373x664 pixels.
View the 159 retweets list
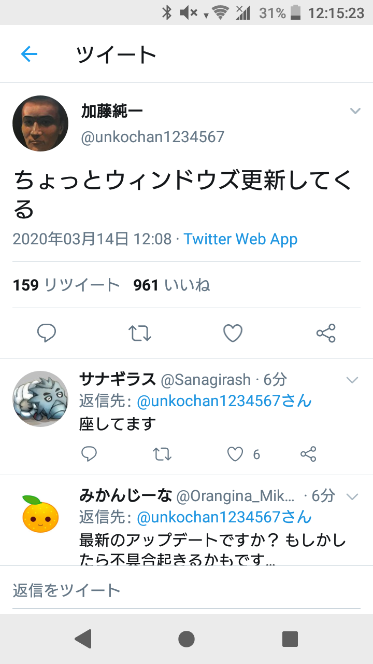(x=66, y=285)
